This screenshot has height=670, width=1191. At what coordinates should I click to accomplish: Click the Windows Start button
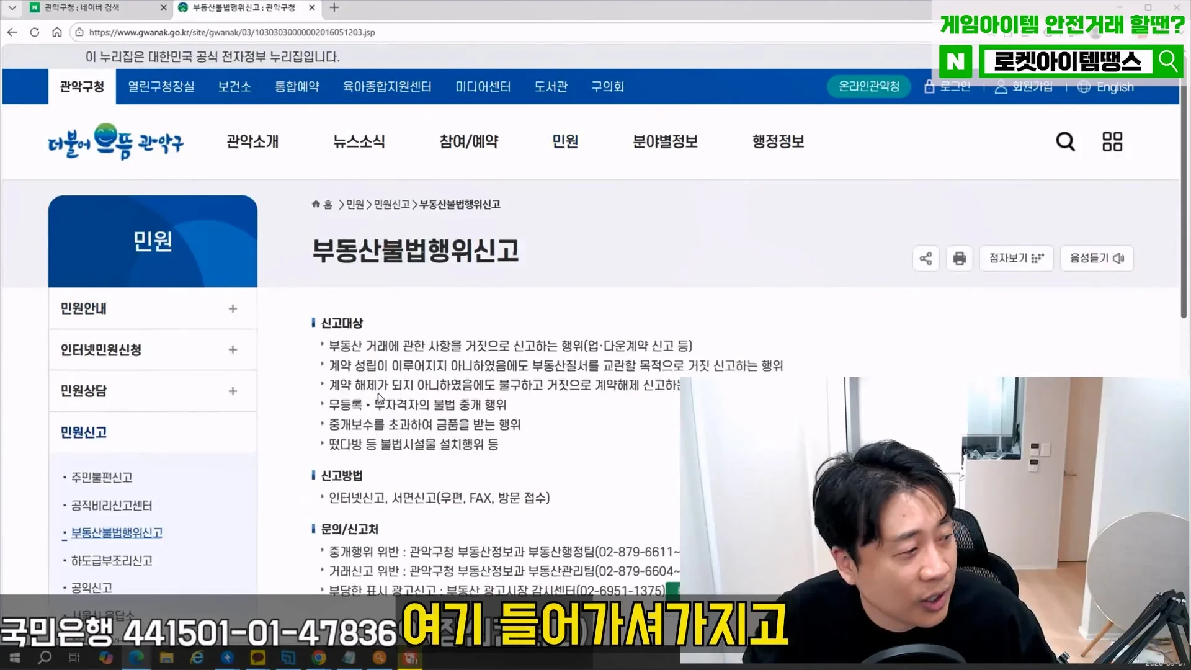point(15,658)
